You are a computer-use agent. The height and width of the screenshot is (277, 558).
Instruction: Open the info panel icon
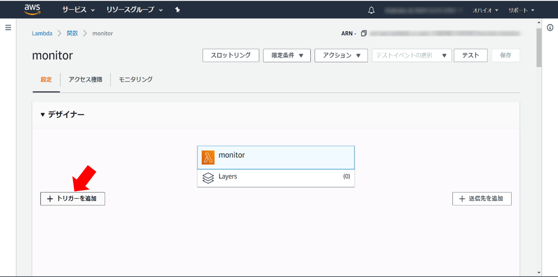pos(550,28)
